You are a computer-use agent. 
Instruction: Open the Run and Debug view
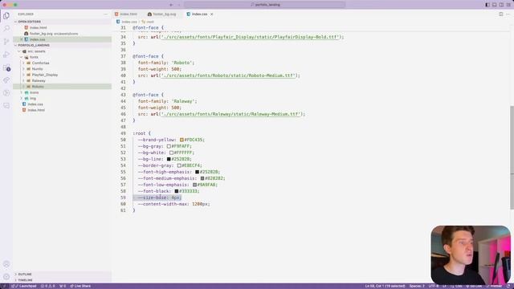coord(6,55)
